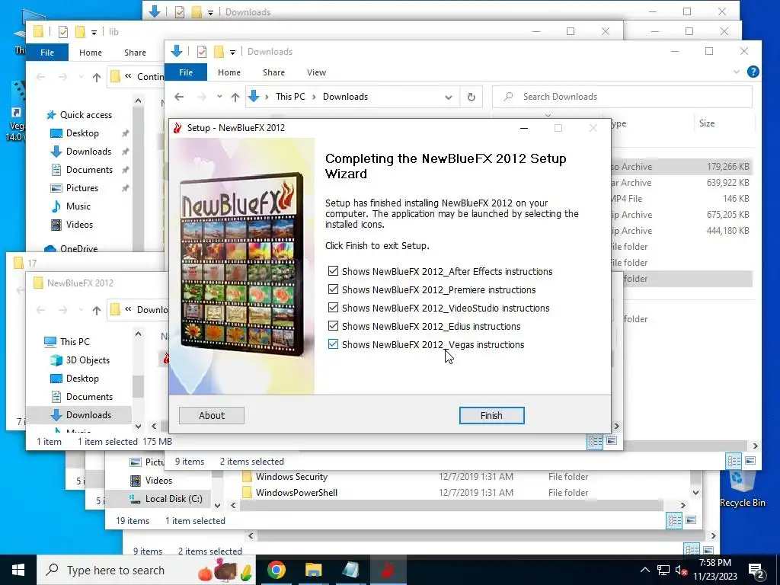Click up arrow in NewBlueFX 2012 window
The width and height of the screenshot is (780, 585).
97,311
